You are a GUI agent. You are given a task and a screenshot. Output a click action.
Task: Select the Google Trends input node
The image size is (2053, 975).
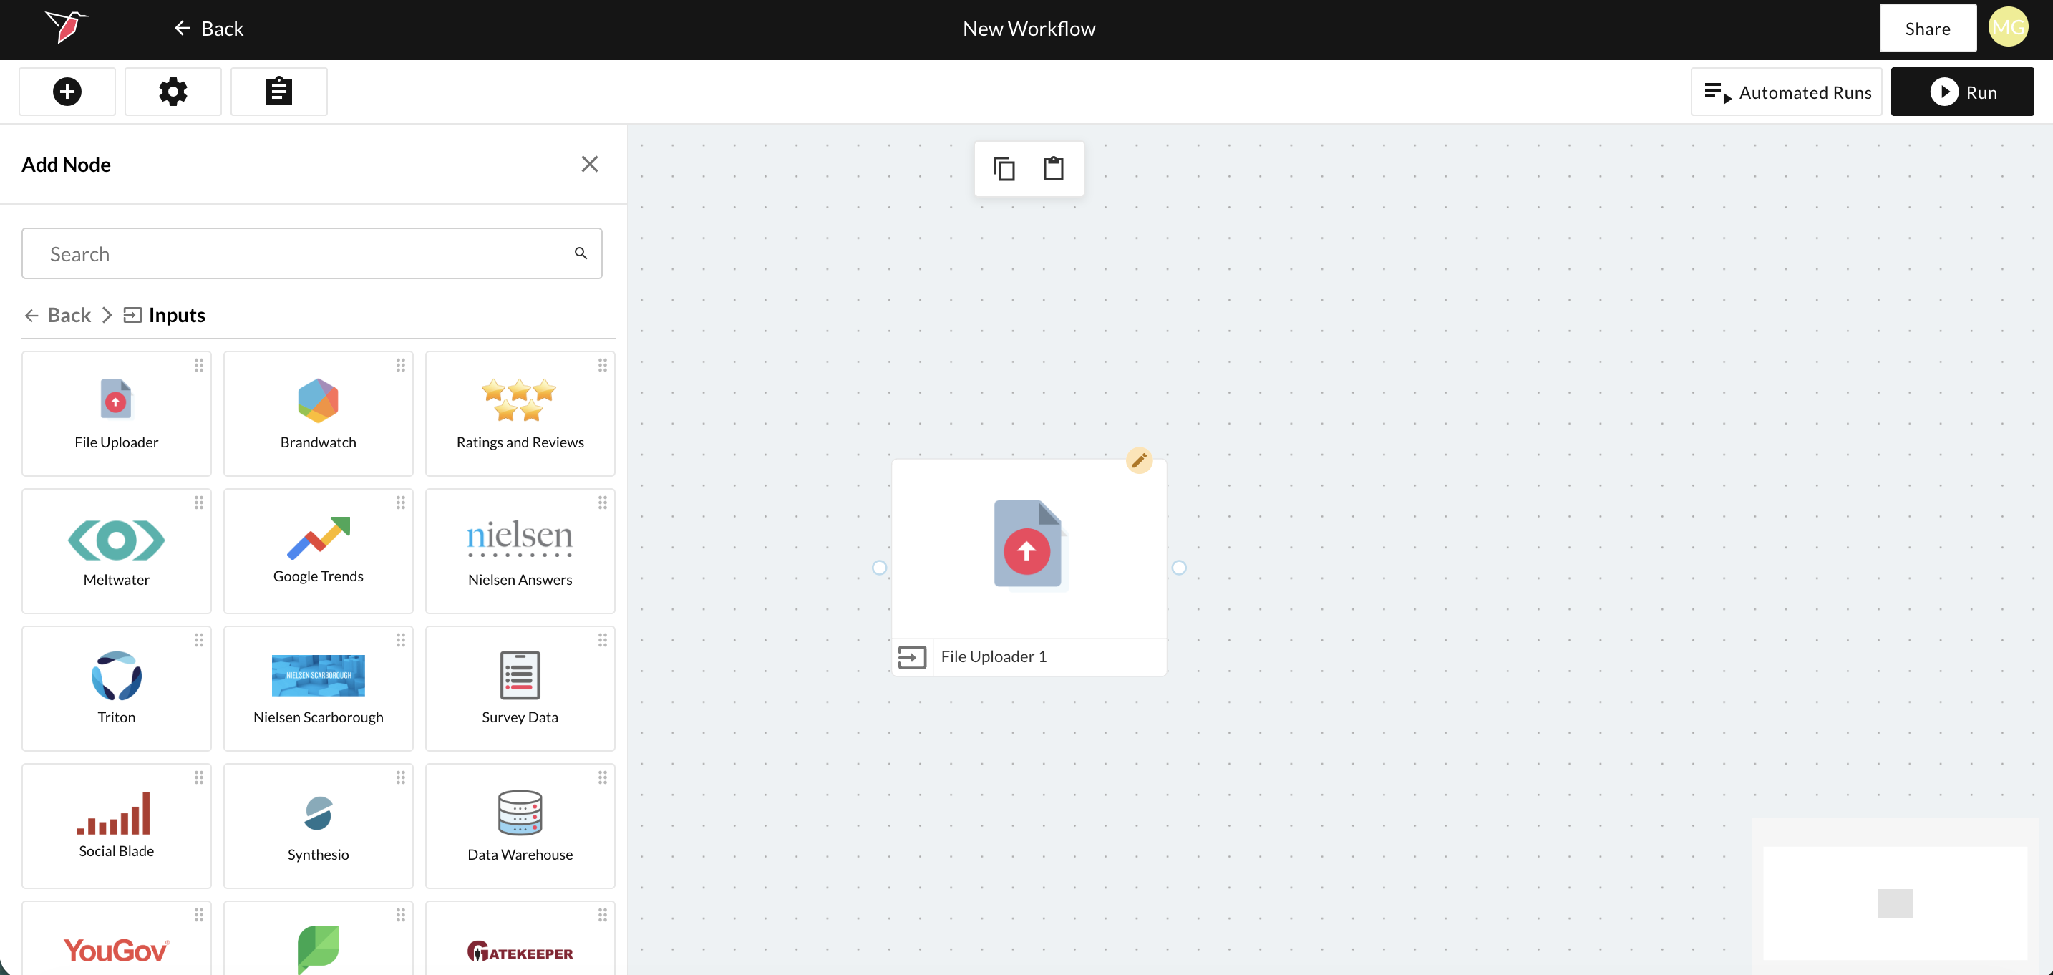[x=318, y=551]
